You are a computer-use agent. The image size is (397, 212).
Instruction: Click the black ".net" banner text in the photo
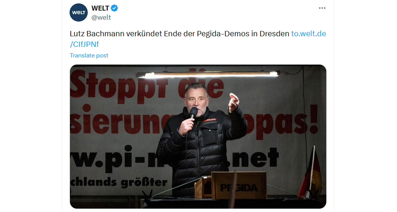pos(254,158)
